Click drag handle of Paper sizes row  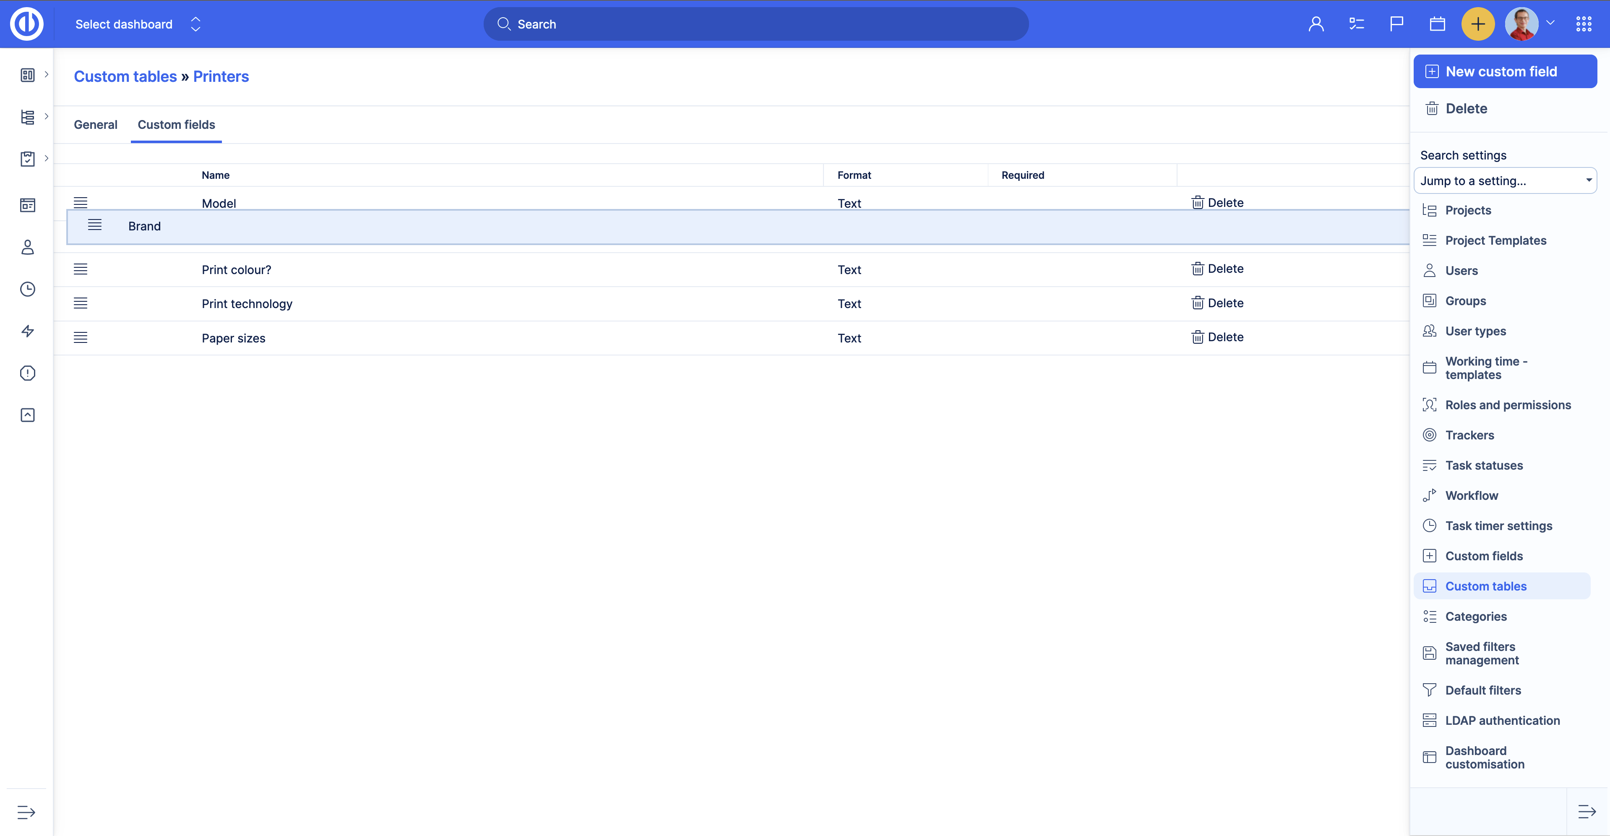(x=81, y=338)
